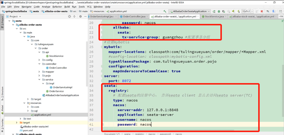Click resources breadcrumb in navigation bar
The image size is (284, 135).
(97, 11)
